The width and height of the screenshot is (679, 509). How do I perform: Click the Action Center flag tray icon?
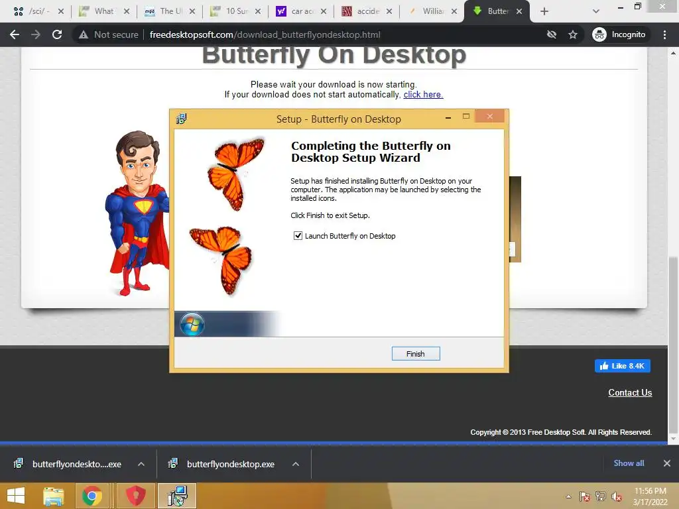(x=584, y=496)
